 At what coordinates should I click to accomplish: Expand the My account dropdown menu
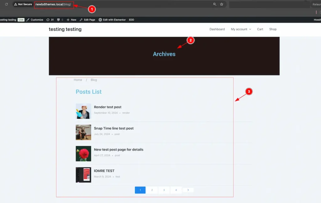(x=241, y=29)
